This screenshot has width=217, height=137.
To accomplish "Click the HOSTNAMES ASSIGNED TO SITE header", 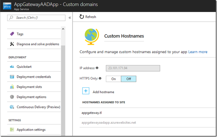I will (104, 102).
